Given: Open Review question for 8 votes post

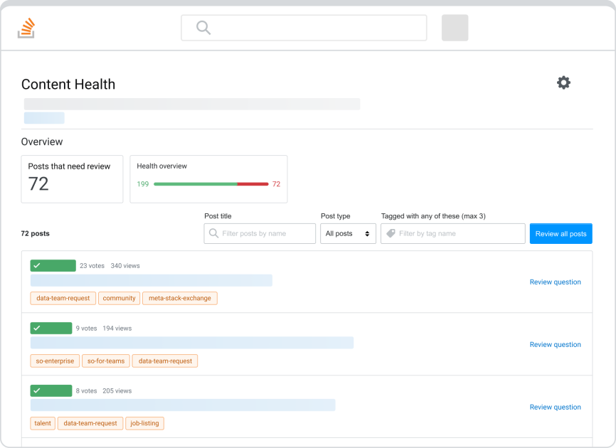Looking at the screenshot, I should pyautogui.click(x=555, y=407).
